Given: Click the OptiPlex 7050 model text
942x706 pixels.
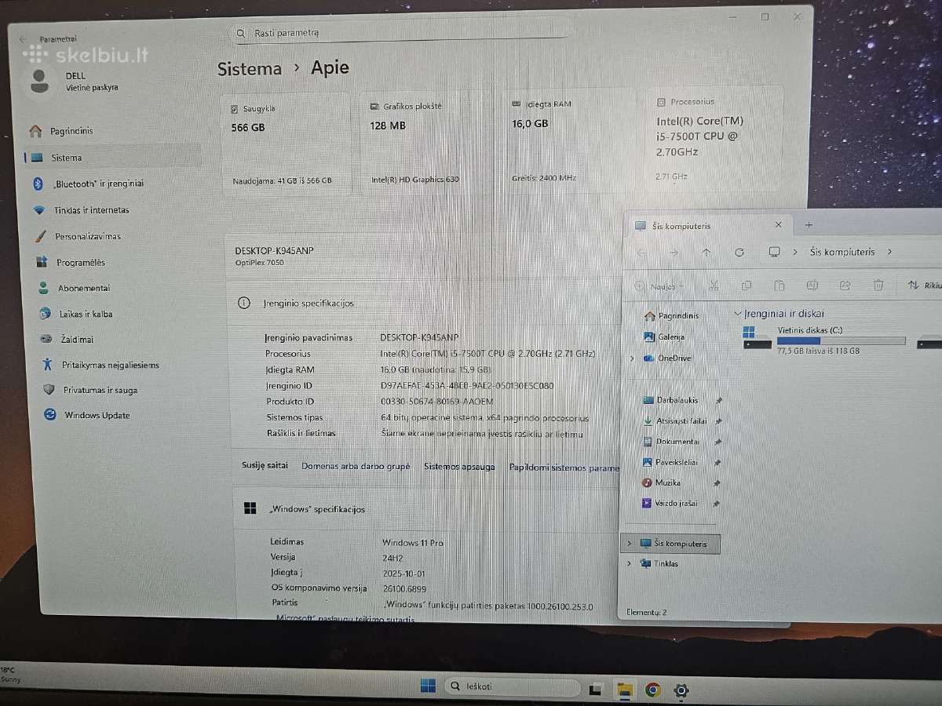Looking at the screenshot, I should 259,262.
